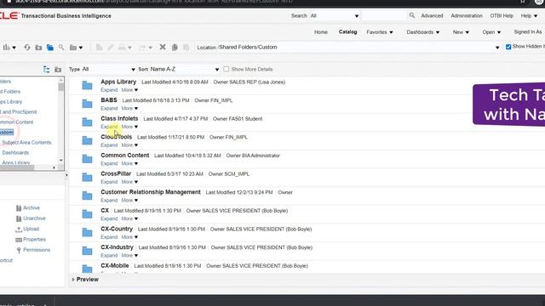Click the folder icon beside tree view icon
This screenshot has height=306, width=545.
point(58,70)
